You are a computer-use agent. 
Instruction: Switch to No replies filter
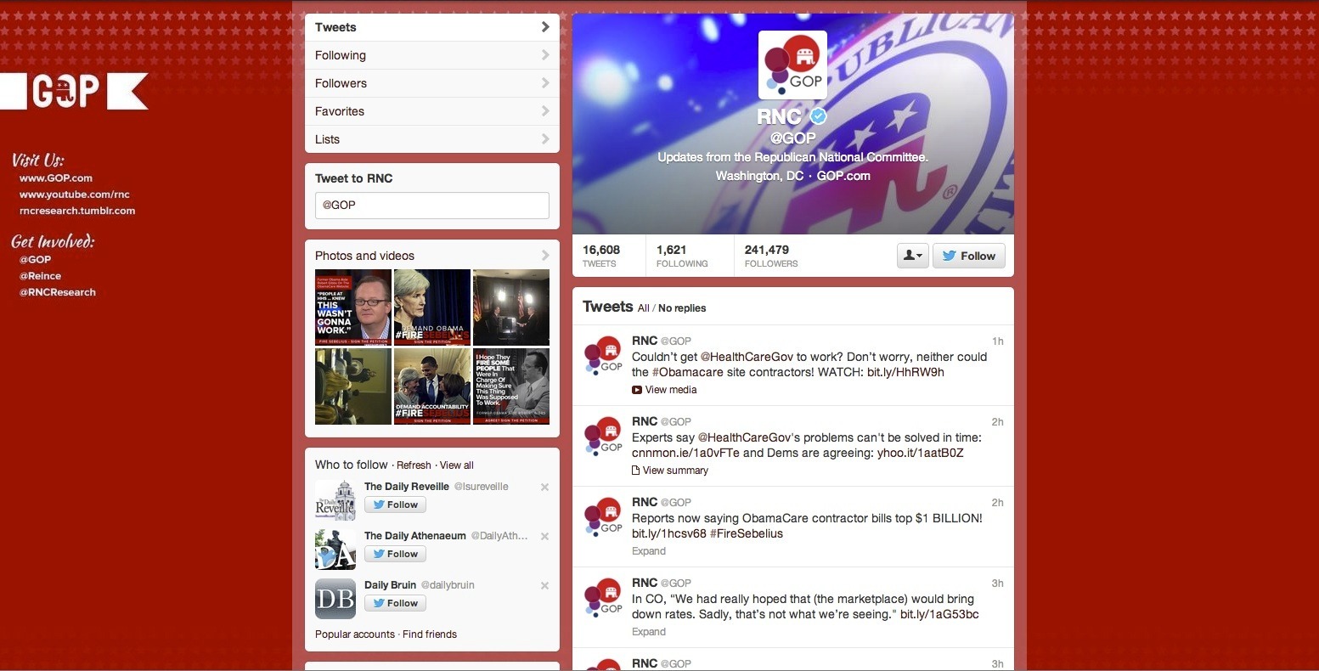(x=682, y=308)
